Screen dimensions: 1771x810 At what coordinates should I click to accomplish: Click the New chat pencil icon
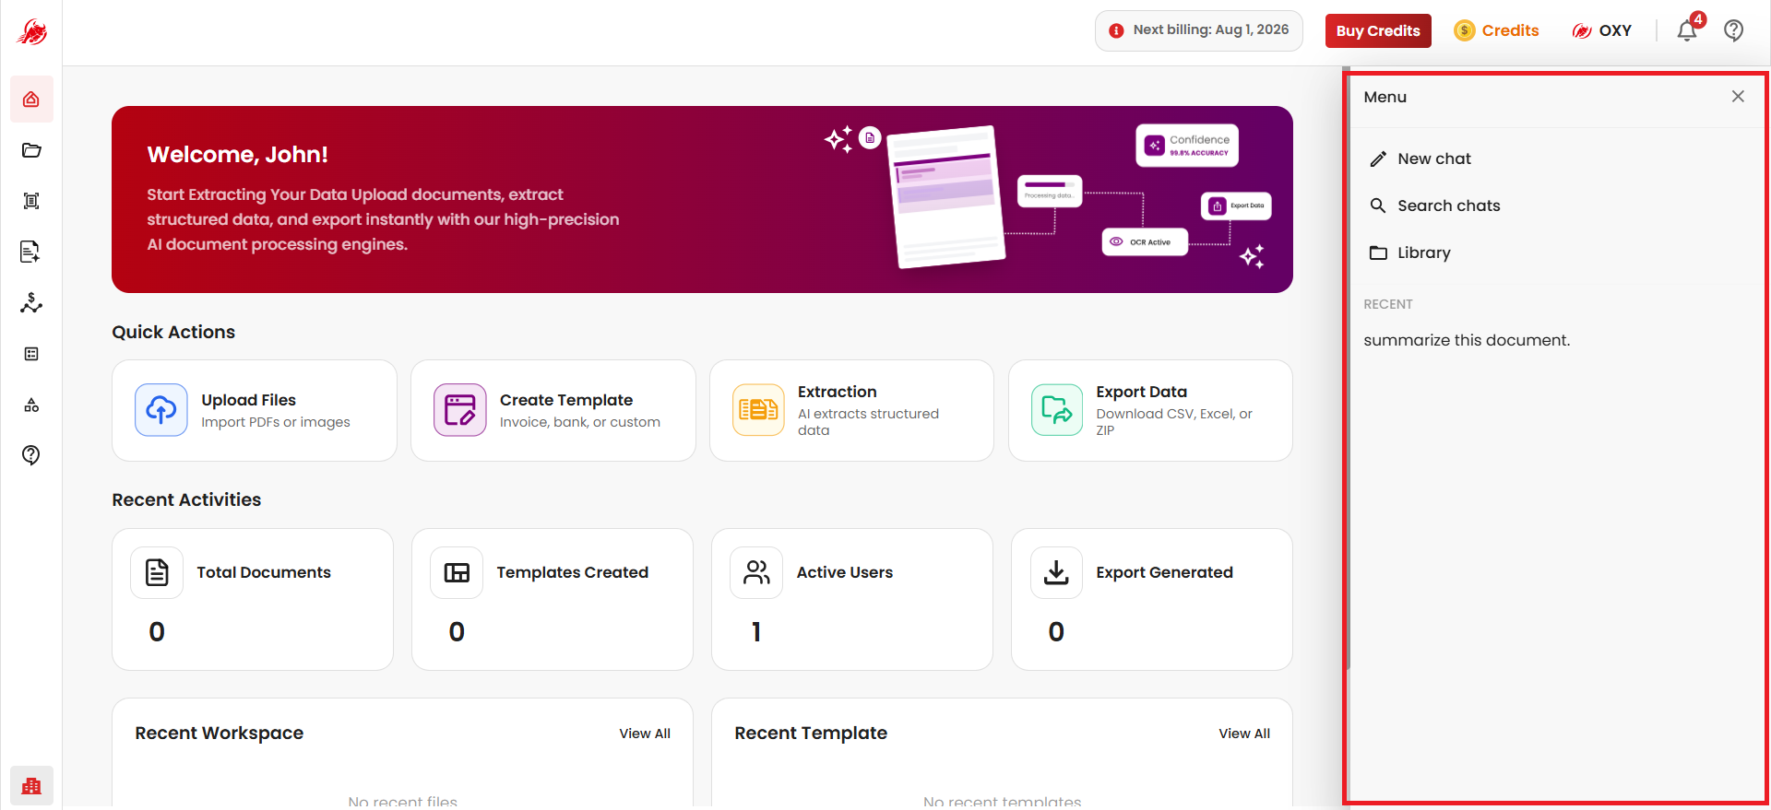click(x=1378, y=159)
